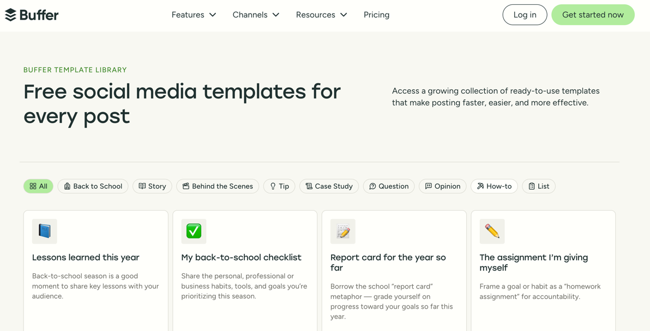Select the Tip lightbulb filter
This screenshot has width=650, height=331.
pos(279,186)
